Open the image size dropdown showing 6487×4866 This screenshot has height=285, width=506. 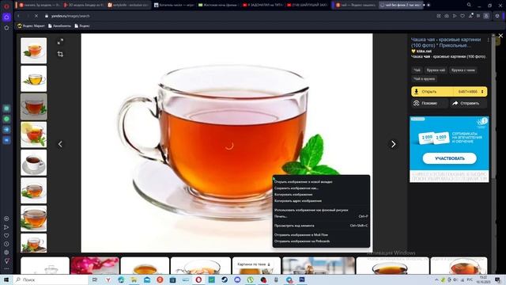[471, 92]
